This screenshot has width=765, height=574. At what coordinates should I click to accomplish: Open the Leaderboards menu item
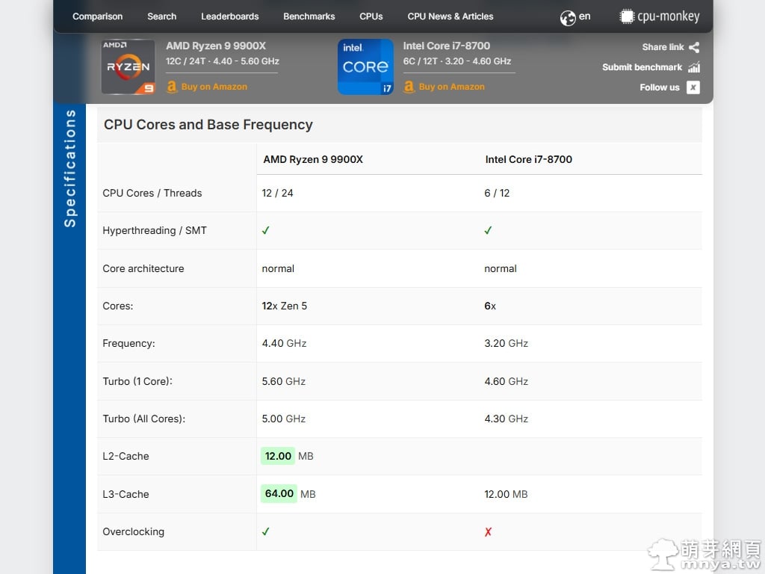tap(229, 16)
